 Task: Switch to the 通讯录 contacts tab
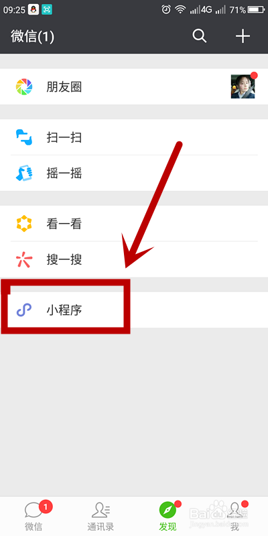[x=100, y=516]
